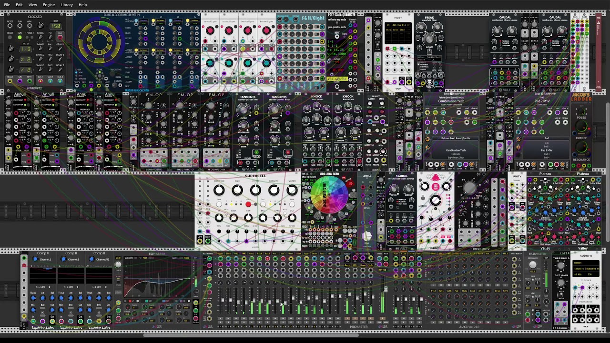Viewport: 610px width, 343px height.
Task: Click Thresh knob on first Comp II
Action: (33, 298)
